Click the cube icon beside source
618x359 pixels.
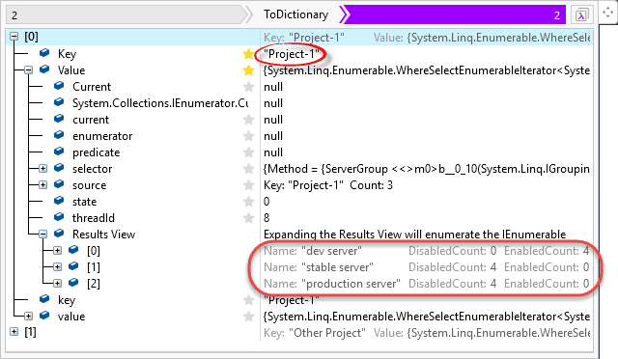point(59,184)
